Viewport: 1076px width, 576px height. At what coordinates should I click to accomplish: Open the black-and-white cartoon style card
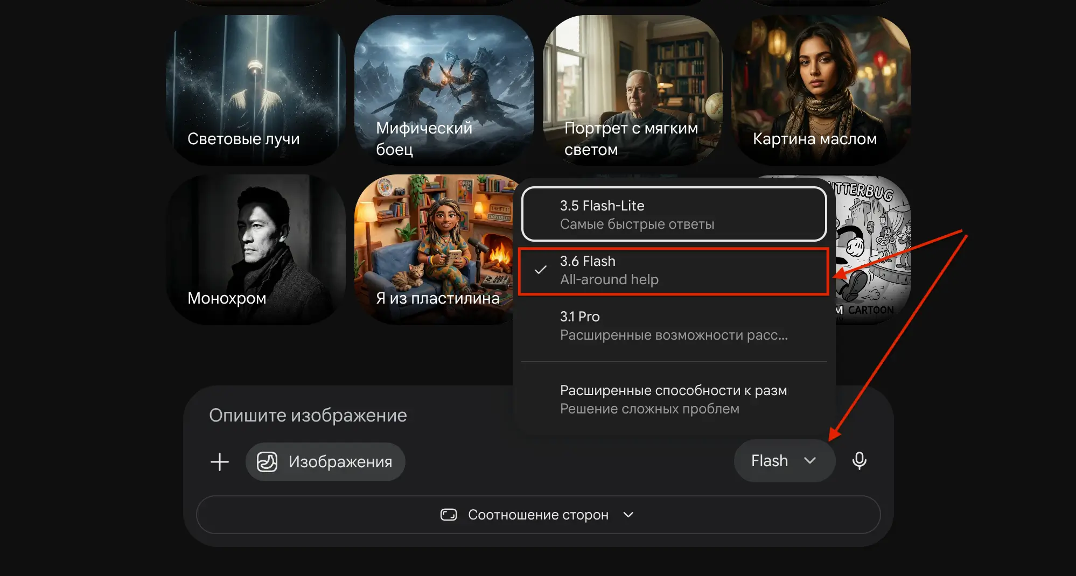coord(874,249)
